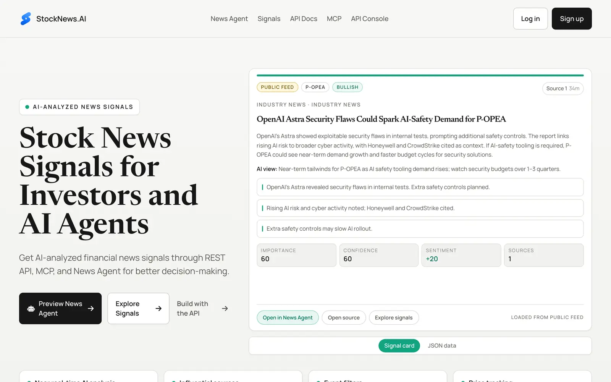Click the Build with the API link
Viewport: 611px width, 382px height.
tap(202, 308)
